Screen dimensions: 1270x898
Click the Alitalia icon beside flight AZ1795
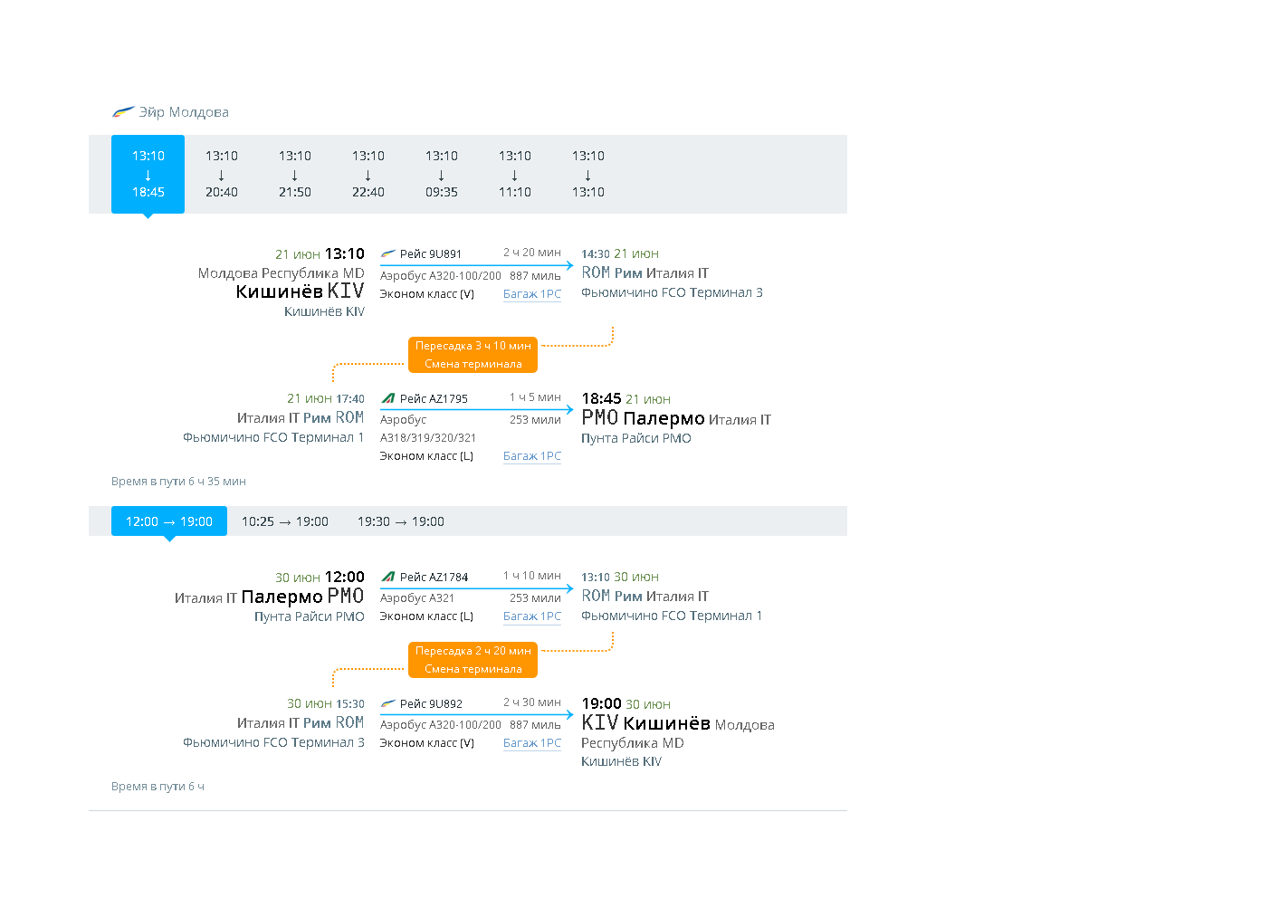point(388,398)
